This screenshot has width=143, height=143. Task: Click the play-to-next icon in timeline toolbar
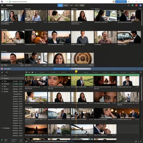(29, 72)
